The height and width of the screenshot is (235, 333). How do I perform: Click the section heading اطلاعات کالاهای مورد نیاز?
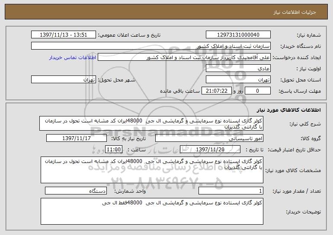click(289, 110)
